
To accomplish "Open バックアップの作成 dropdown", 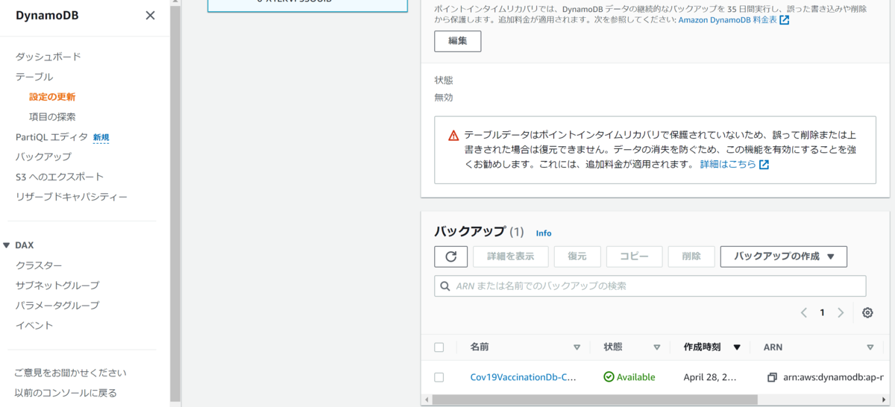I will pos(784,256).
